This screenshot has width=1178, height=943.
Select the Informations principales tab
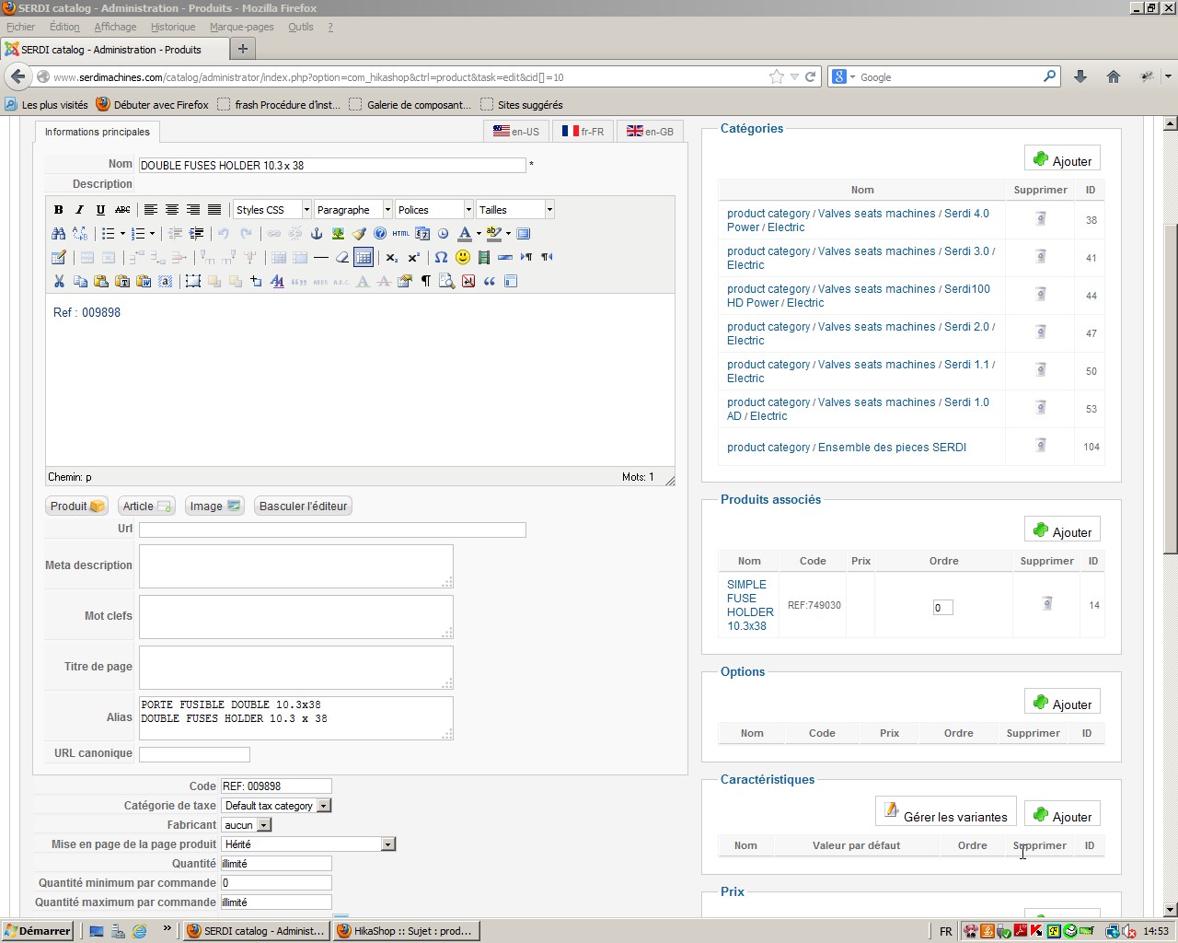click(98, 132)
